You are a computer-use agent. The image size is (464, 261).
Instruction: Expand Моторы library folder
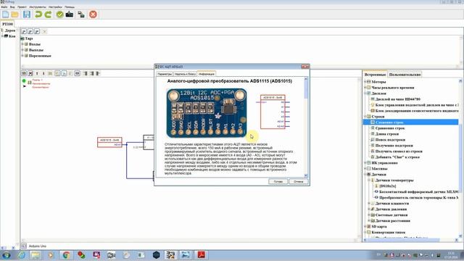point(365,82)
